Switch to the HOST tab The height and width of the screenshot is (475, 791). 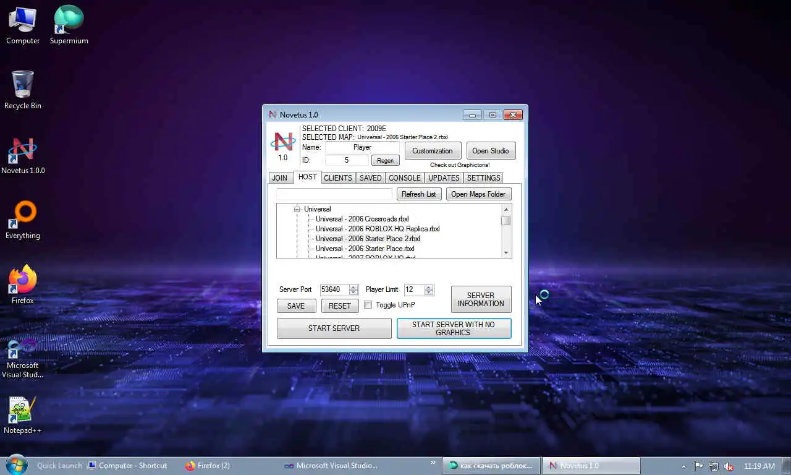click(307, 177)
